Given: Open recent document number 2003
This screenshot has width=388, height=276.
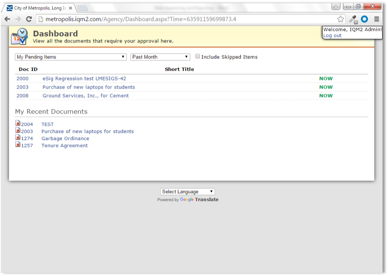Looking at the screenshot, I should coord(27,131).
